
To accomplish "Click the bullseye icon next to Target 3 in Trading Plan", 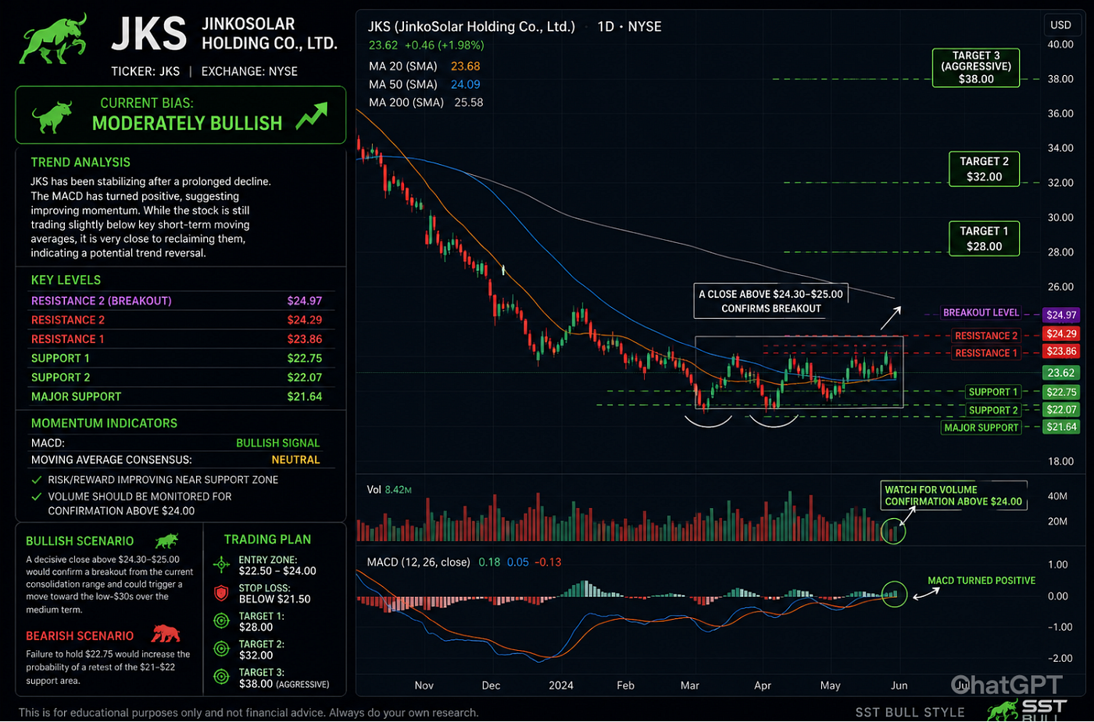I will coord(222,677).
